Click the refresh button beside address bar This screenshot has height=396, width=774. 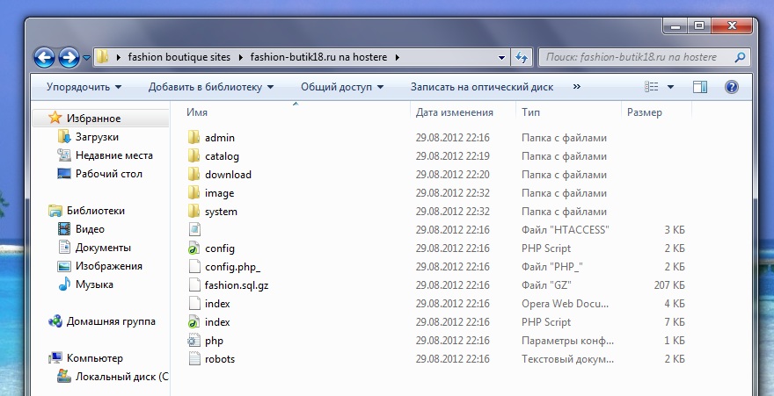click(521, 57)
